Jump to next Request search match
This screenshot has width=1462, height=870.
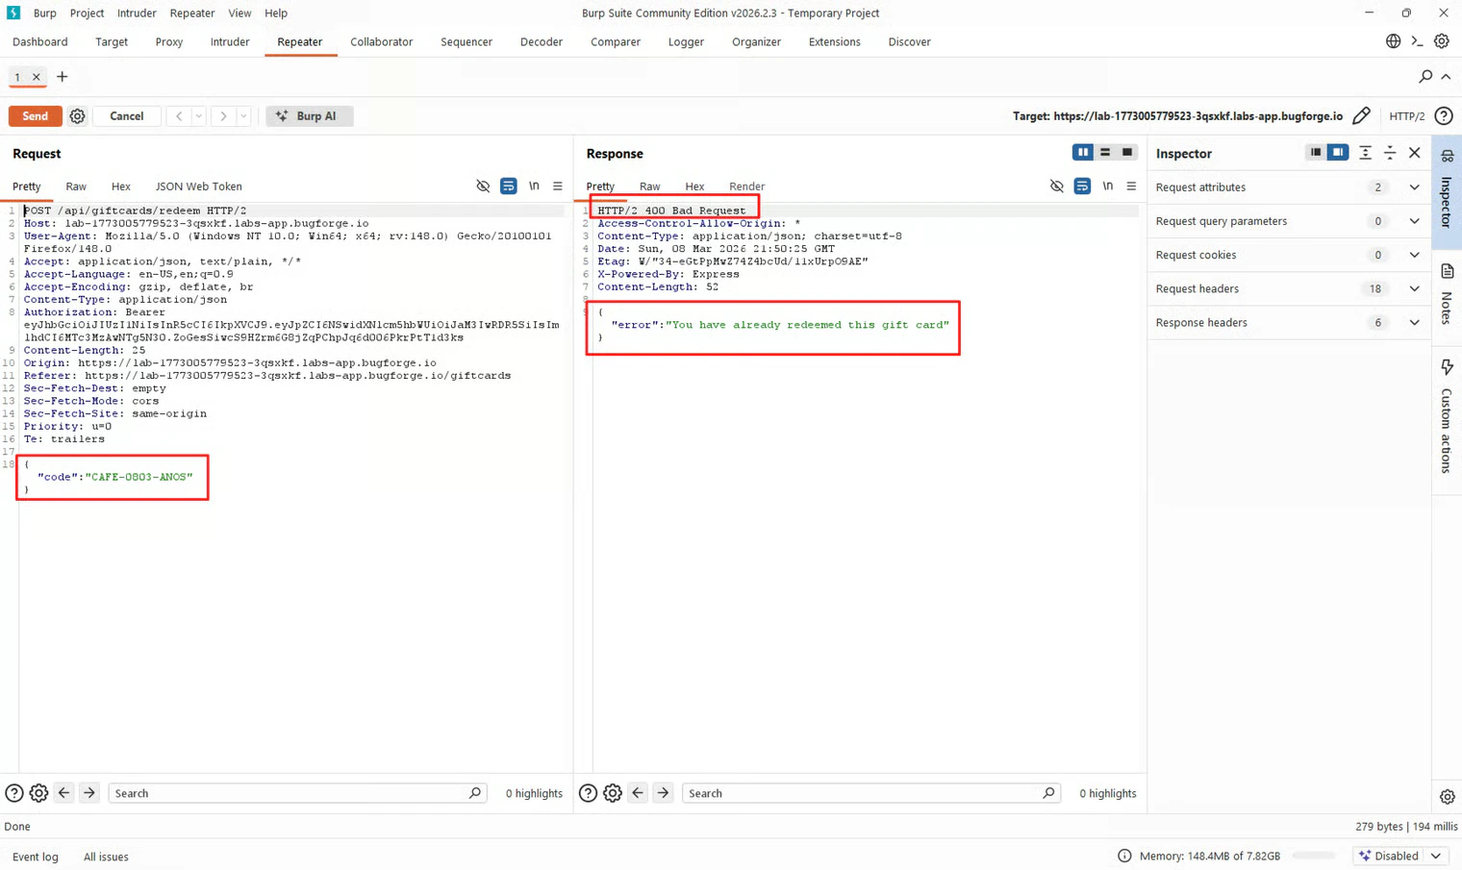tap(89, 793)
